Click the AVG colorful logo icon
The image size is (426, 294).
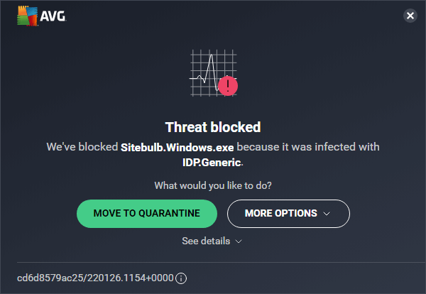tap(27, 16)
